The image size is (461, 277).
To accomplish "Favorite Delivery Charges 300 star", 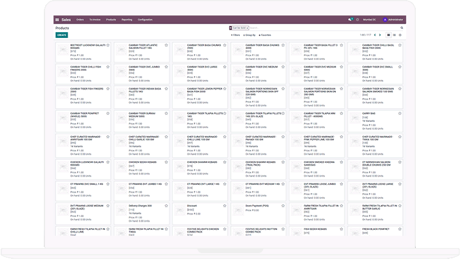I will pos(166,206).
